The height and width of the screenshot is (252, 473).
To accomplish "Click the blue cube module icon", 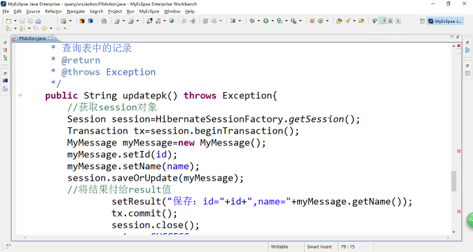I will click(x=91, y=21).
